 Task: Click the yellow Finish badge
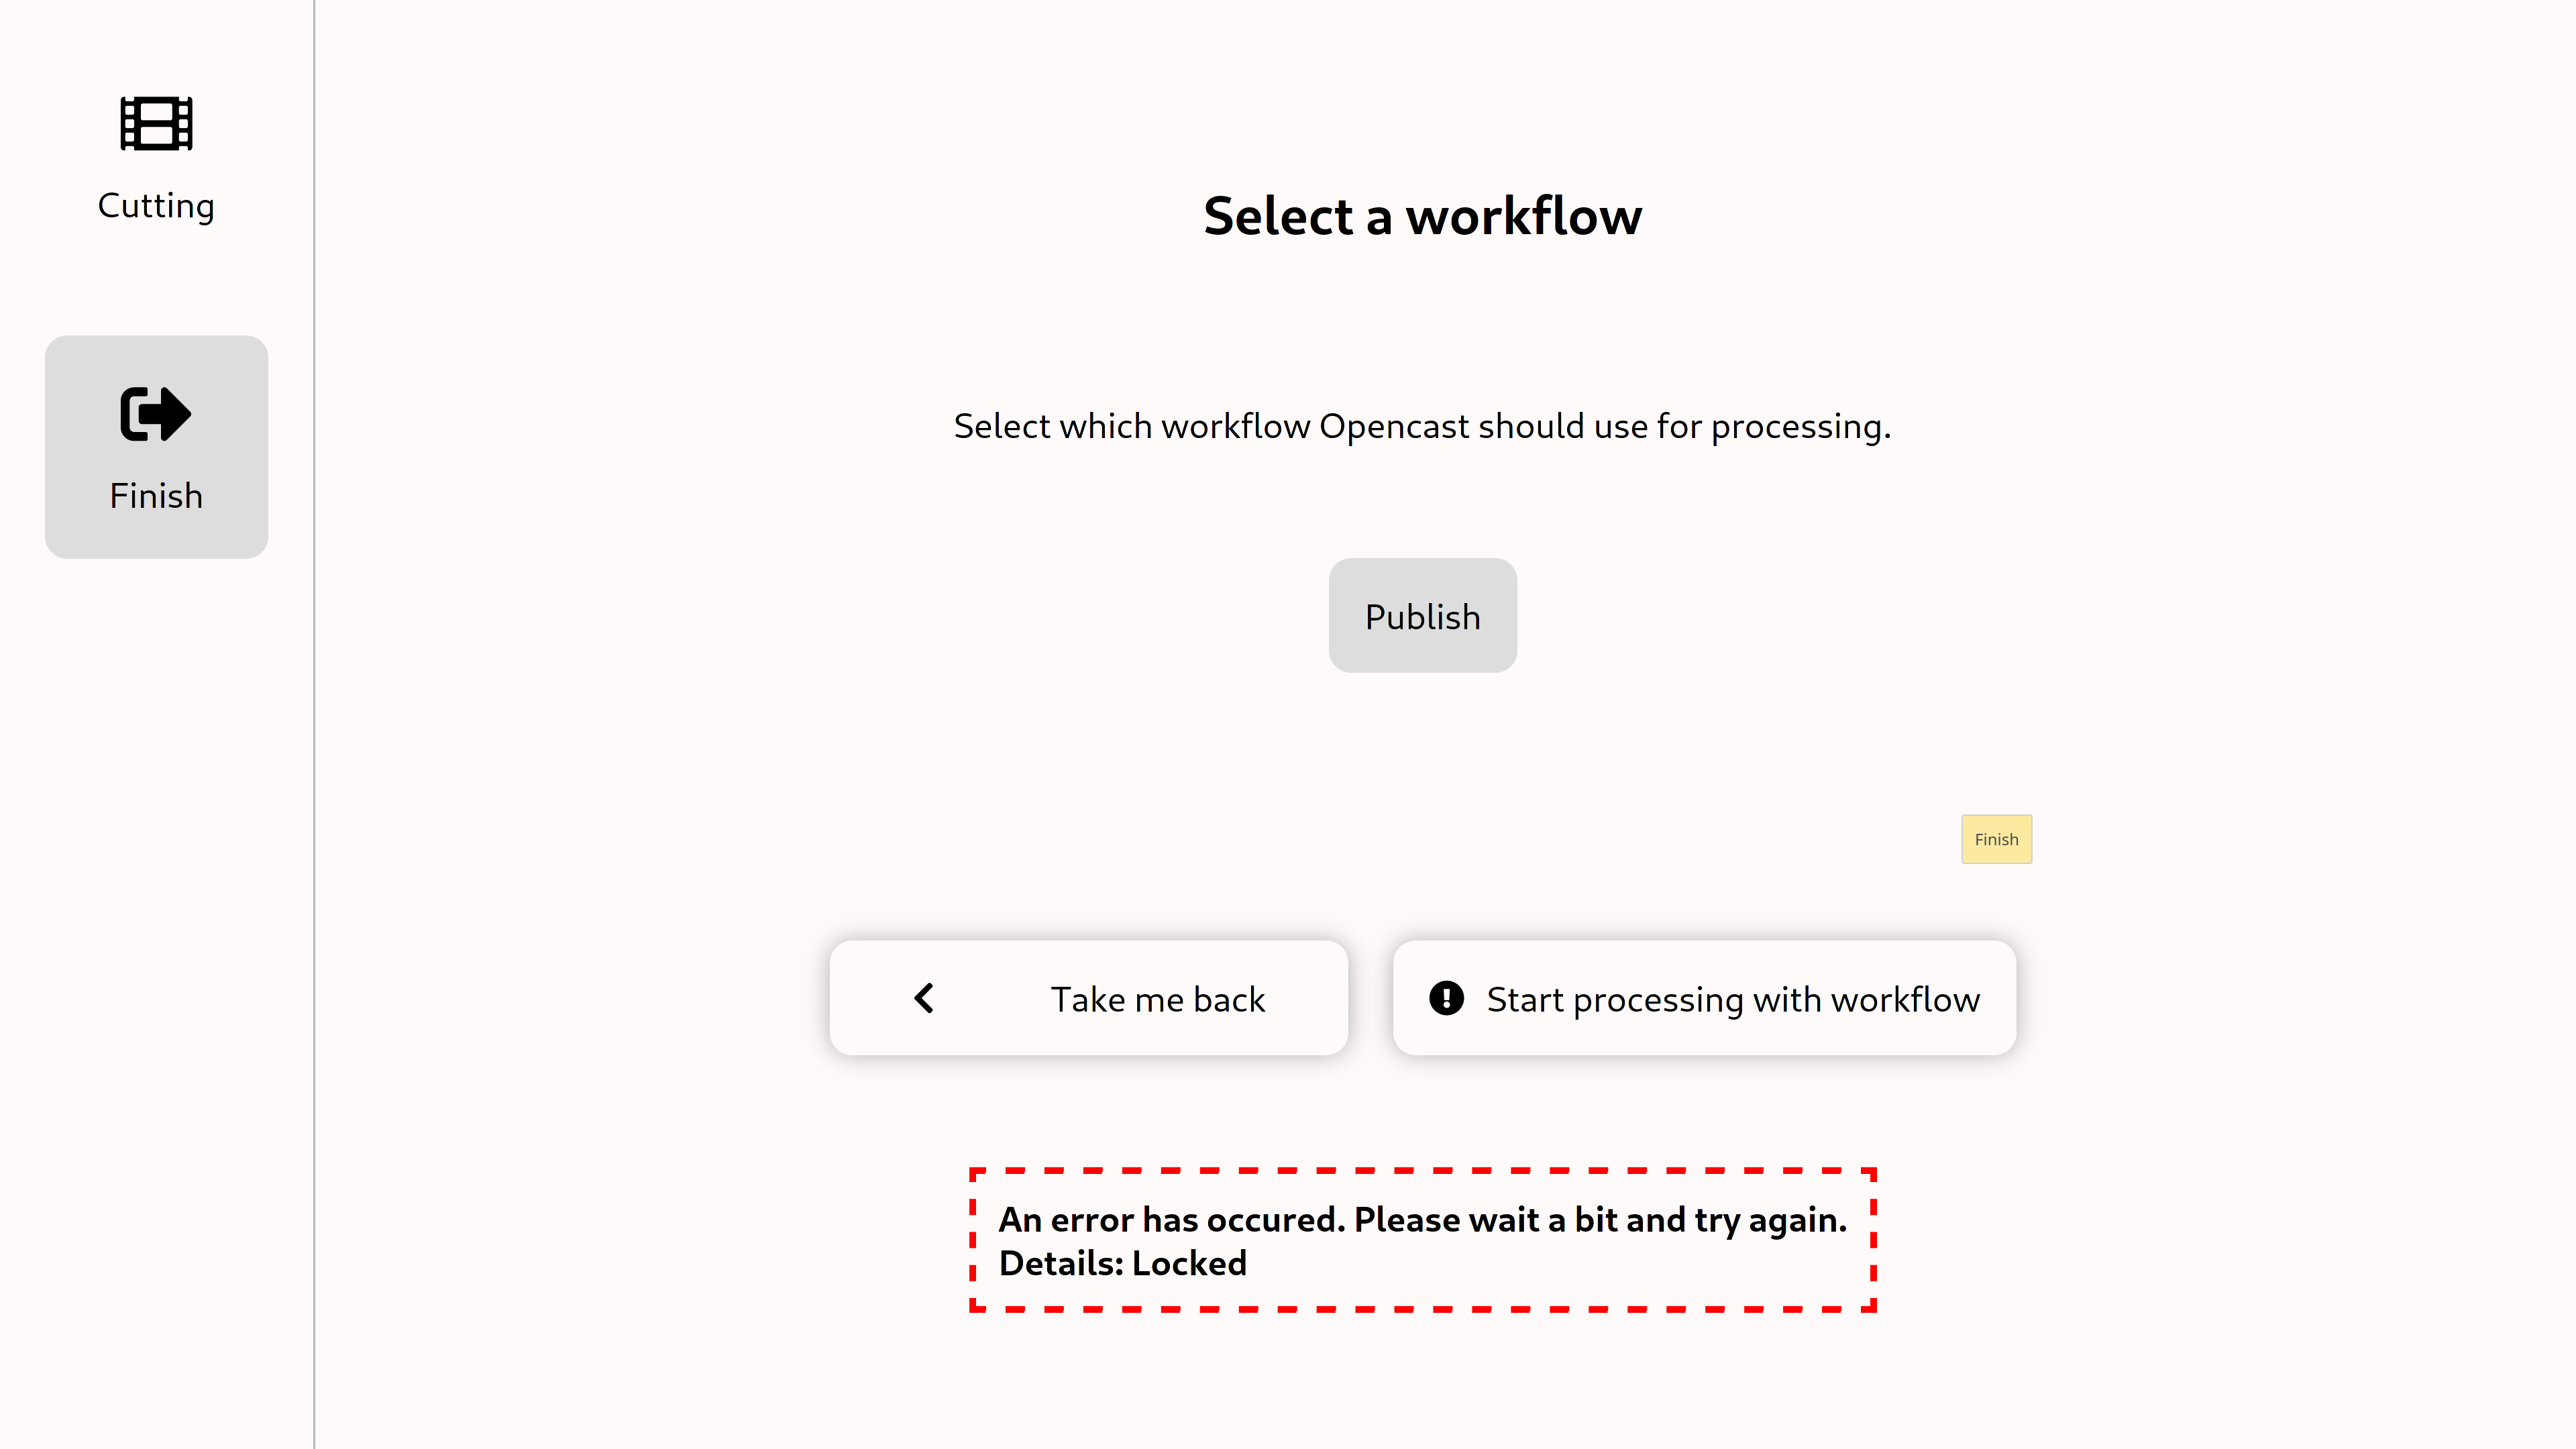point(1996,839)
